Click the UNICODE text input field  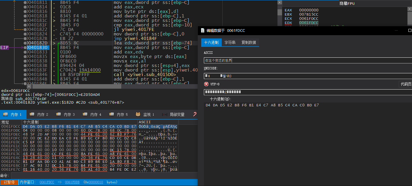coord(308,76)
